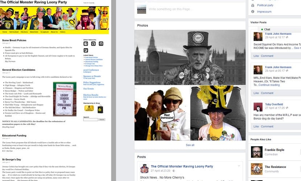Open the Facebook icon under Other Networks

click(x=86, y=44)
